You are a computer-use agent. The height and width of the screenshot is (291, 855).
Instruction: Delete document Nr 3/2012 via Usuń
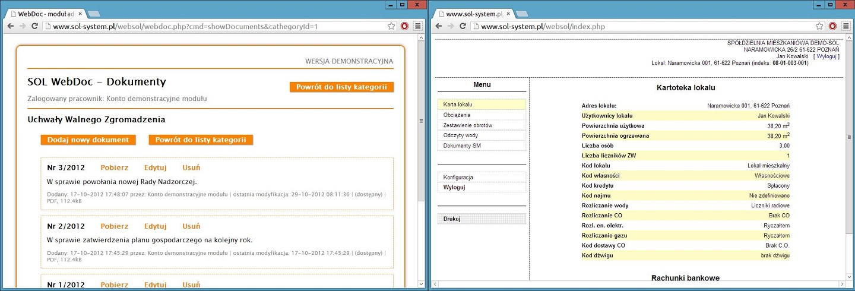point(191,167)
